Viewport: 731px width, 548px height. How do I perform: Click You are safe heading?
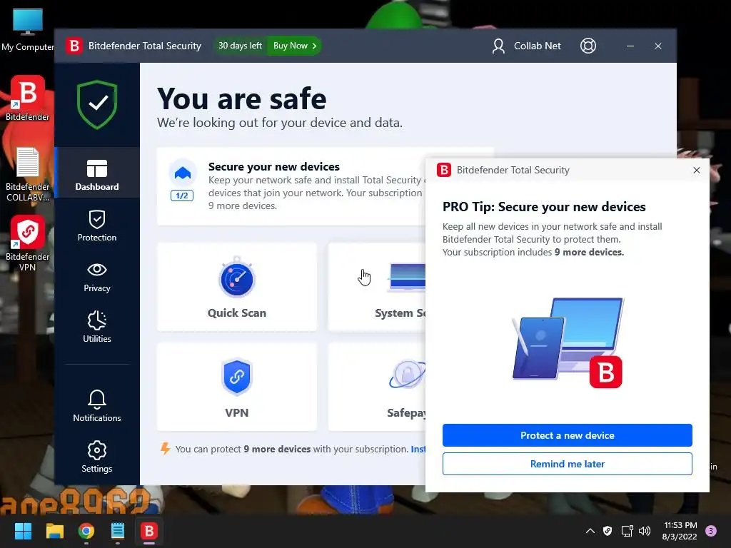pyautogui.click(x=241, y=98)
